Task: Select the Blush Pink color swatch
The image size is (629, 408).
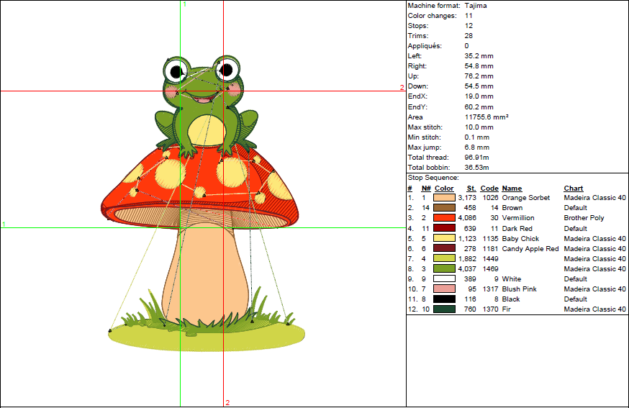Action: pyautogui.click(x=444, y=289)
